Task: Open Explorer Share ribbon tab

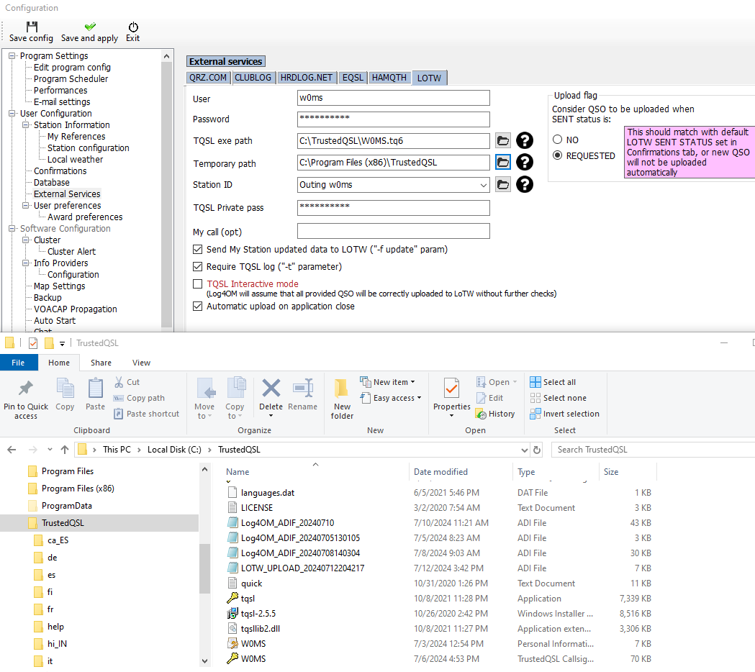Action: click(x=101, y=363)
